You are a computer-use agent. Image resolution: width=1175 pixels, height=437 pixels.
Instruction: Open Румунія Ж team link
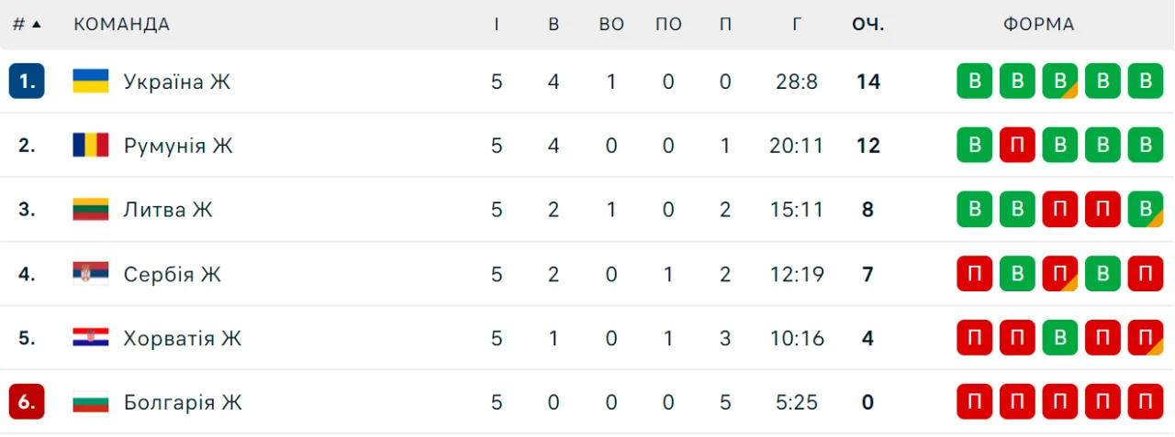click(x=178, y=146)
